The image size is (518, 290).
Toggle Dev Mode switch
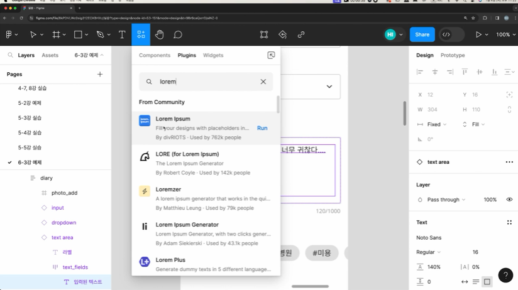click(451, 35)
